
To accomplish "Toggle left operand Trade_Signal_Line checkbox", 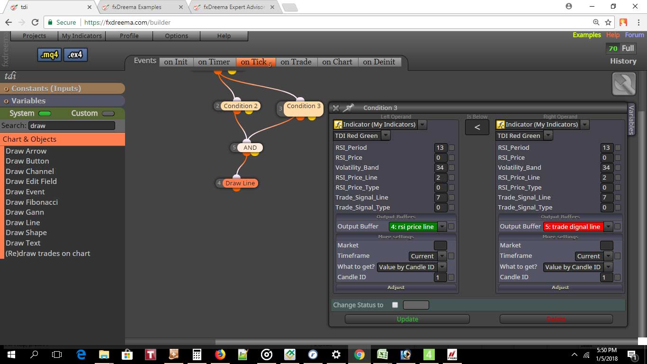I will point(451,198).
